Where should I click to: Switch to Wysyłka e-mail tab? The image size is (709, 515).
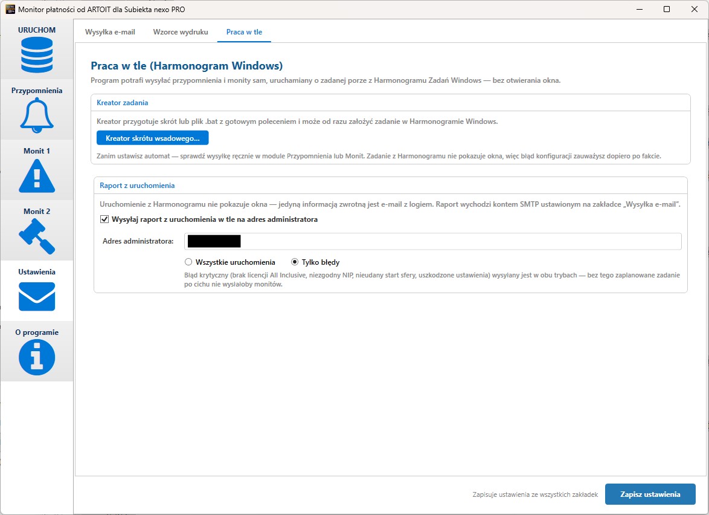(110, 32)
